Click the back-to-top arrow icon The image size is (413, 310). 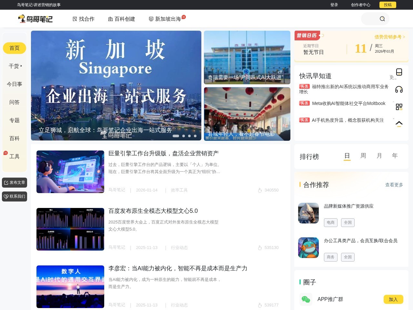(x=399, y=124)
